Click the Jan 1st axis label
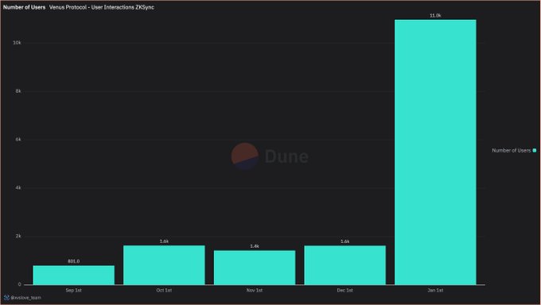This screenshot has width=541, height=305. (435, 290)
